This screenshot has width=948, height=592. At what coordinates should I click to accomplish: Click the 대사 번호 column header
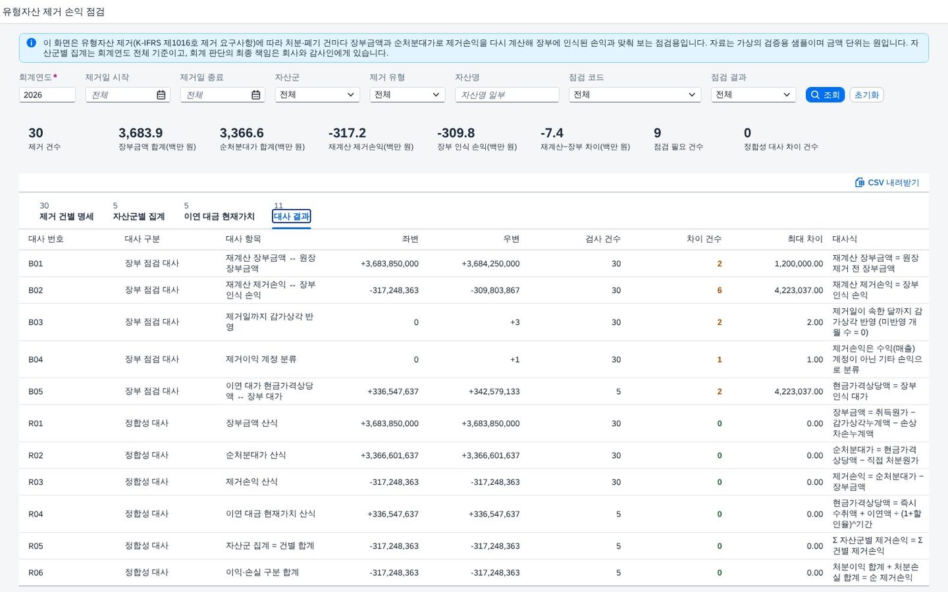[46, 239]
